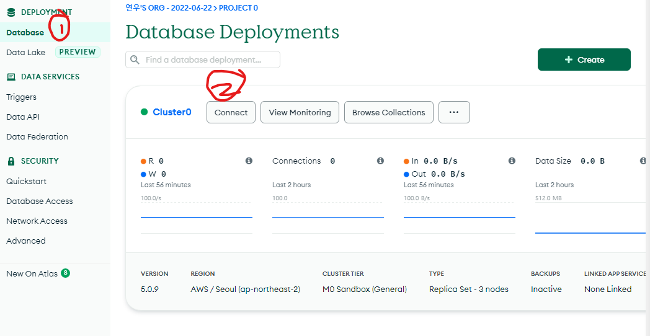Click the None Linked text
650x336 pixels.
[x=608, y=289]
